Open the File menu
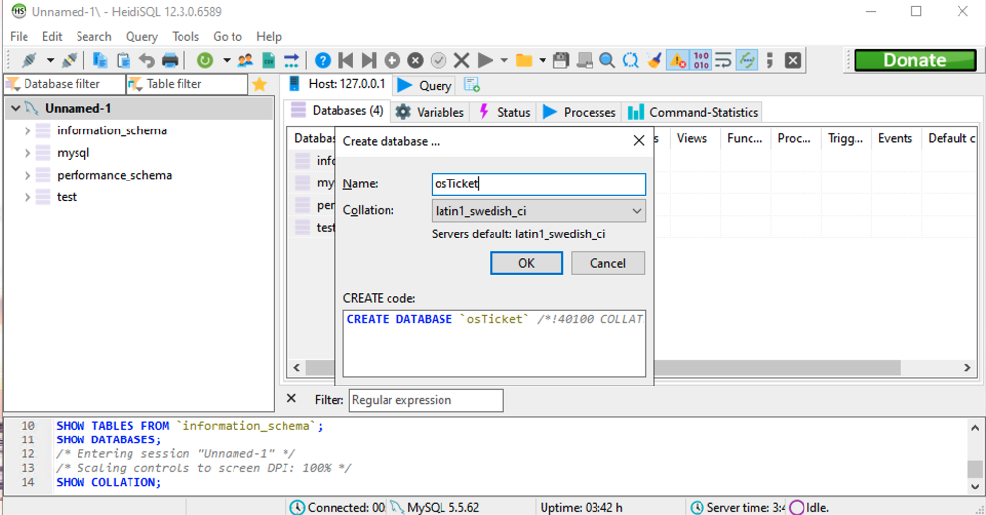 [19, 37]
